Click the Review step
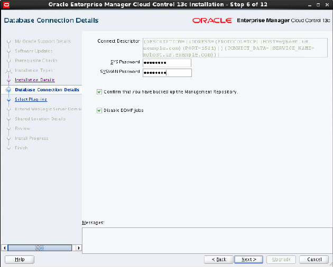This screenshot has height=267, width=333. [x=22, y=129]
